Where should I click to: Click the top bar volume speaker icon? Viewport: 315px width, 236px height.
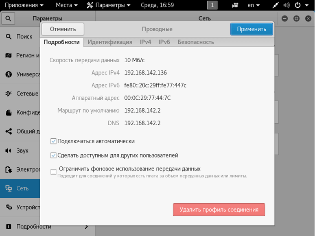[x=287, y=5]
